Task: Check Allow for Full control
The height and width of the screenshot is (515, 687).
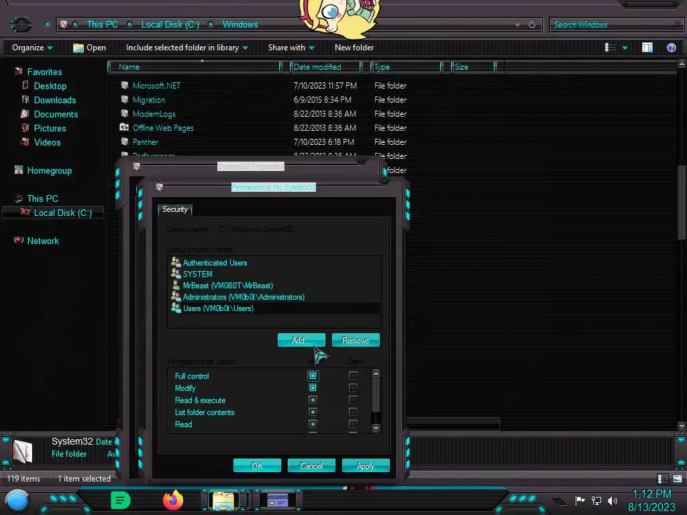Action: click(313, 376)
